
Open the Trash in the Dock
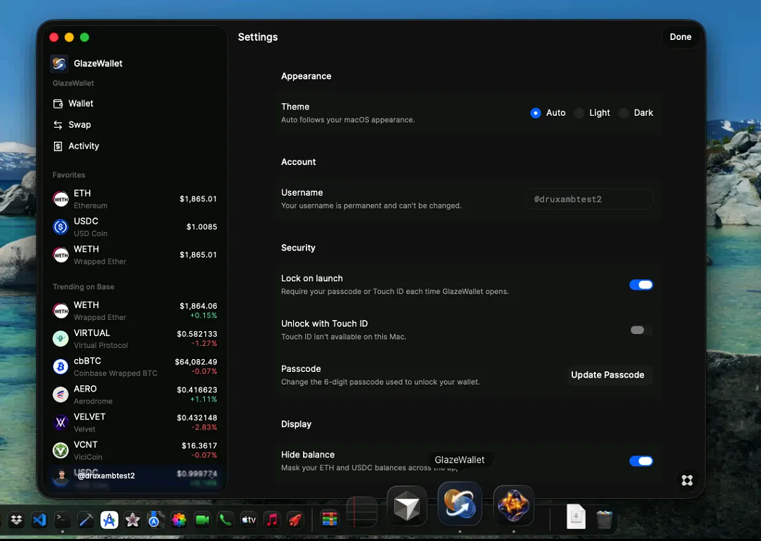[604, 519]
